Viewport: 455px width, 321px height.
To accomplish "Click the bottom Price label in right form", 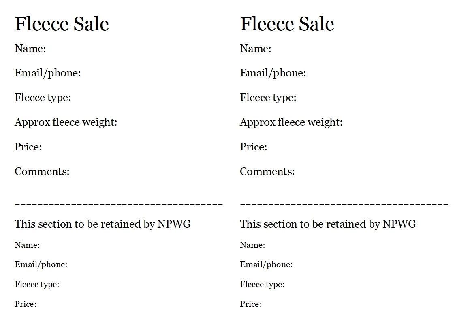I will point(251,304).
